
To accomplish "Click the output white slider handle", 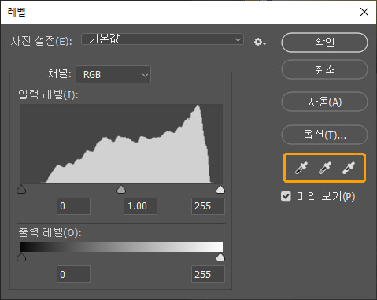I will pyautogui.click(x=220, y=257).
